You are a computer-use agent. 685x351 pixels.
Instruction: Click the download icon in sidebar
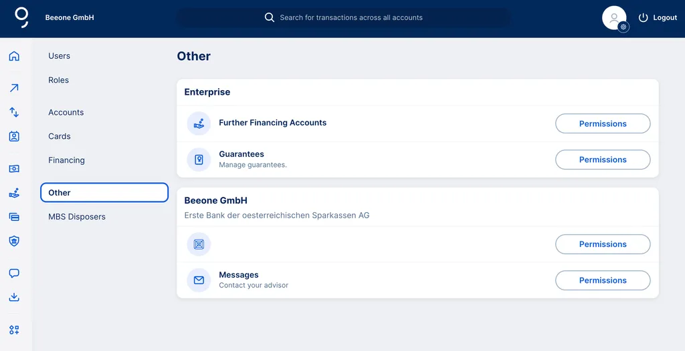(14, 298)
